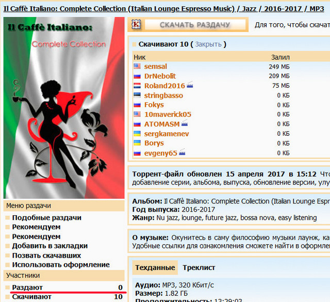330x302 pixels.
Task: Click the flag icon next to 10maverick05
Action: (x=137, y=114)
